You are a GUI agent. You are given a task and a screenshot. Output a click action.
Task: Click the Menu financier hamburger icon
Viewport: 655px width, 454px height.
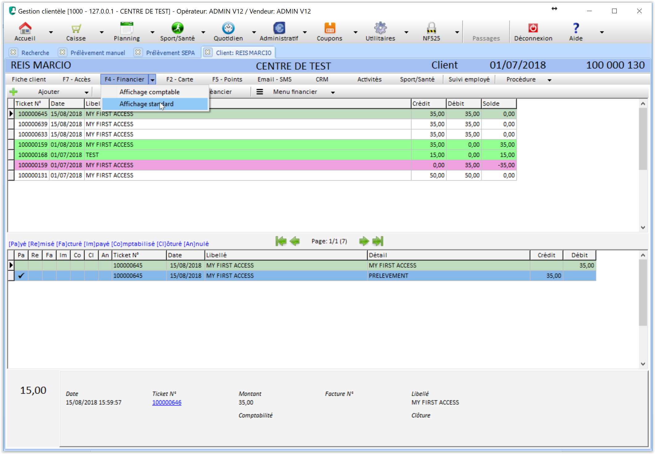tap(260, 92)
